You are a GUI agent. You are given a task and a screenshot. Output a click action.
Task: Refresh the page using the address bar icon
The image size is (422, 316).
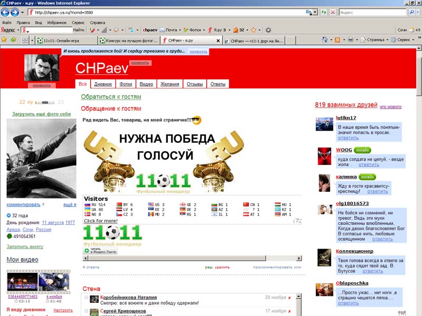[323, 12]
